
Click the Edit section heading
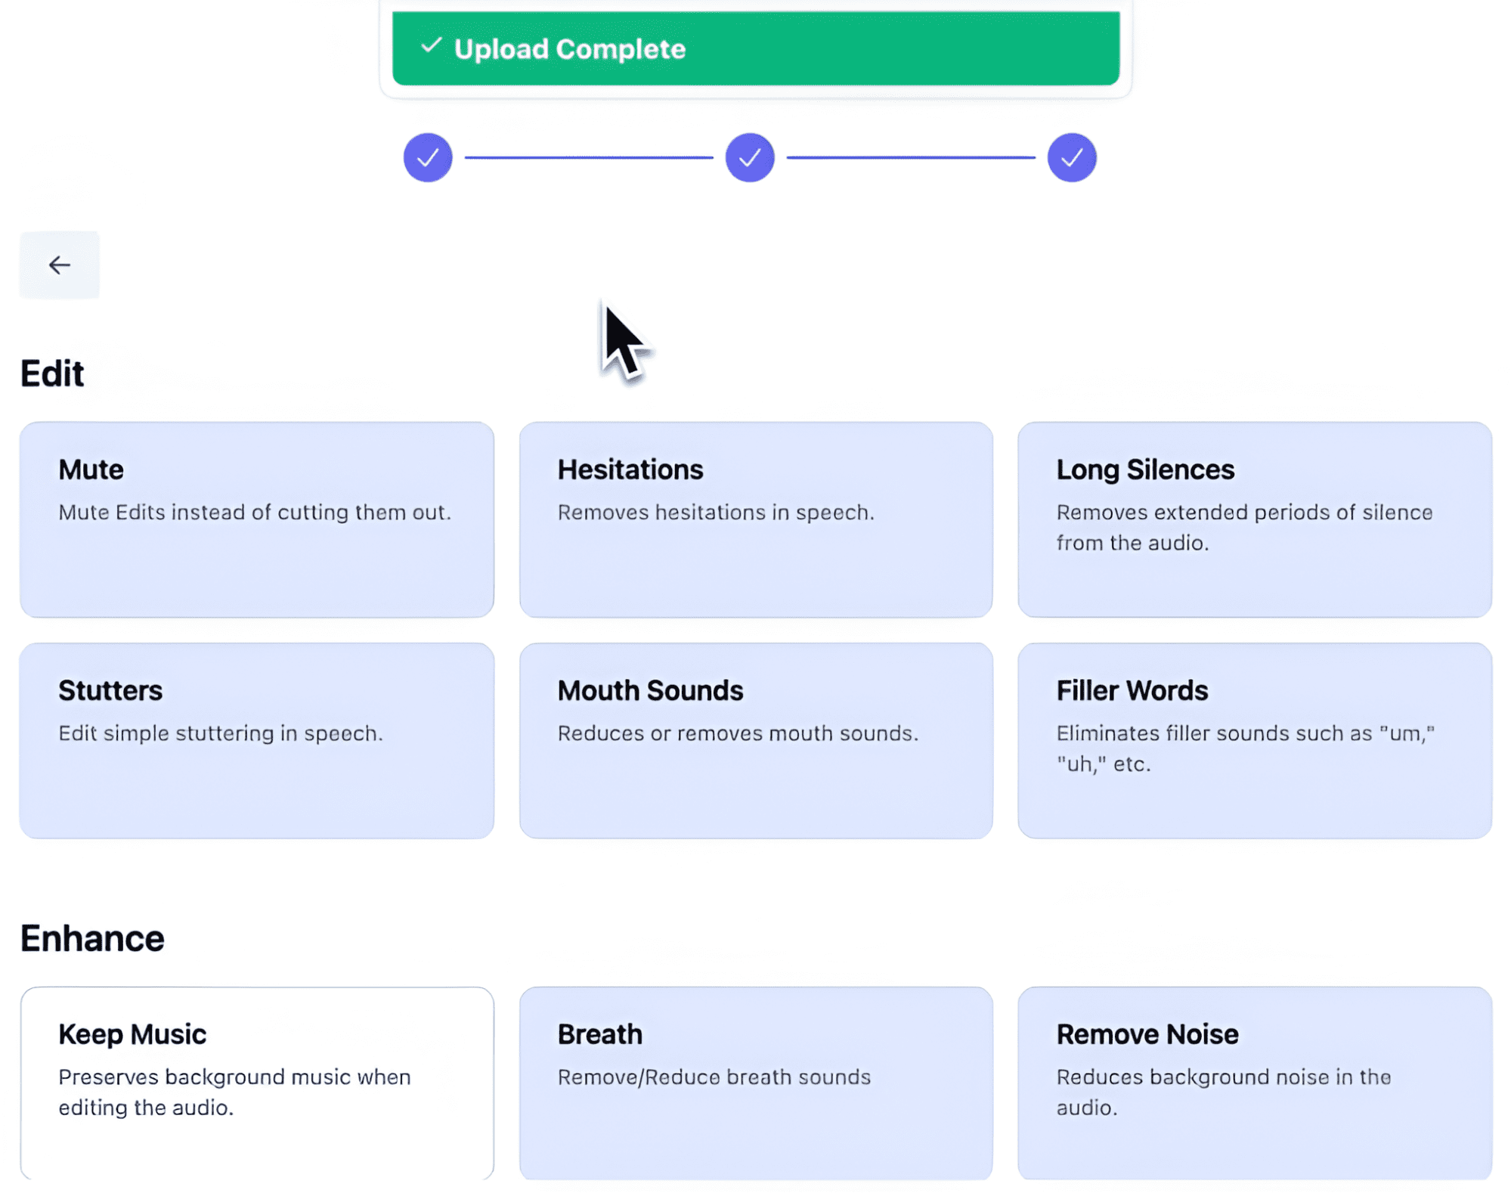[x=52, y=373]
